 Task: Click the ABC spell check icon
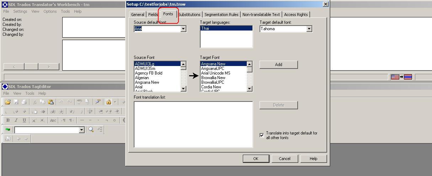(79, 101)
